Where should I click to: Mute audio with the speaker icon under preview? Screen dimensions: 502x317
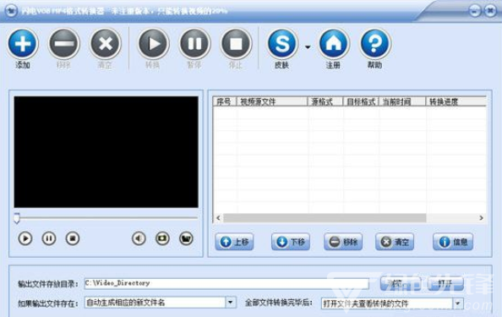click(139, 238)
